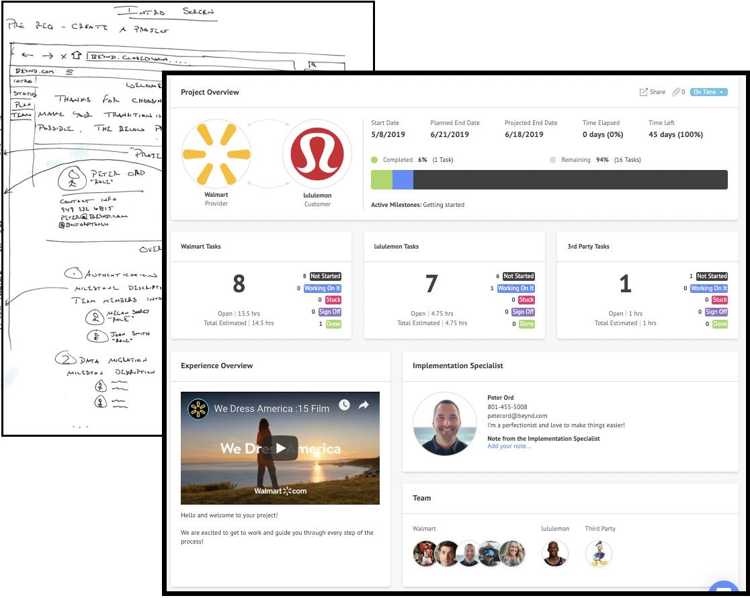Viewport: 750px width, 598px height.
Task: Click the sketched browser forward arrow
Action: (47, 56)
